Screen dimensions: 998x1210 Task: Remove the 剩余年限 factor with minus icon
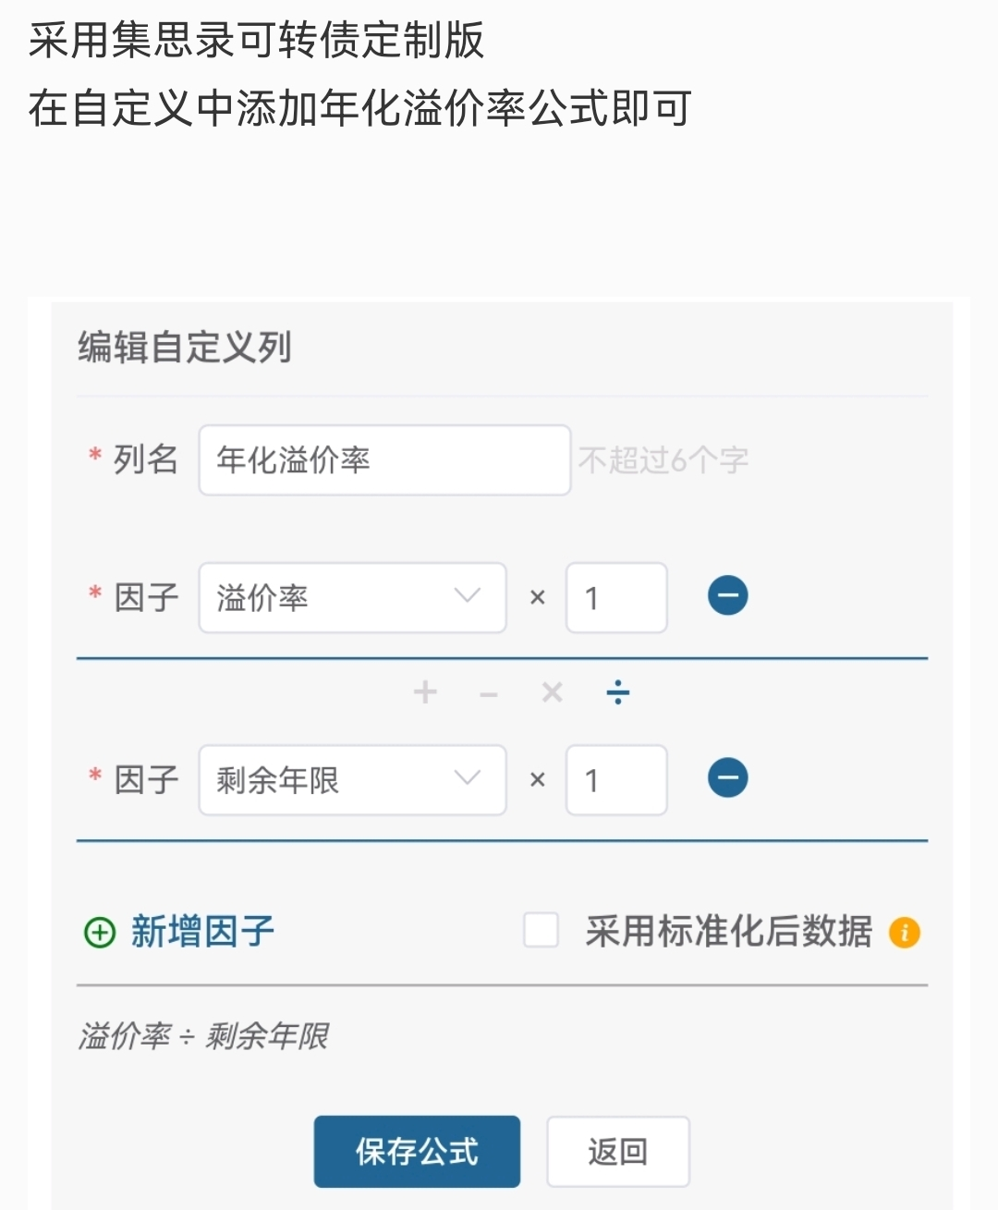[727, 777]
